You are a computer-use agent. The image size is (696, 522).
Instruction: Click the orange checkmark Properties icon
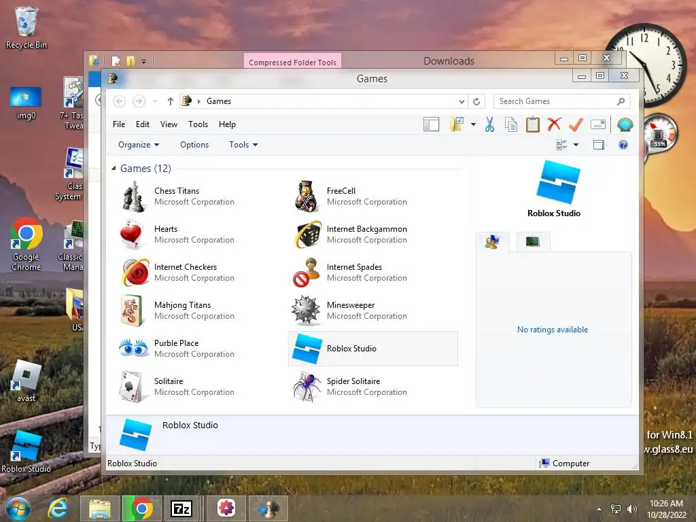576,125
